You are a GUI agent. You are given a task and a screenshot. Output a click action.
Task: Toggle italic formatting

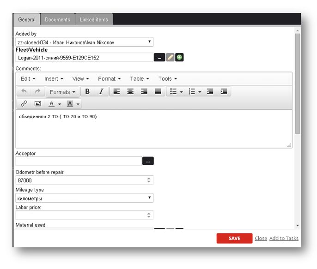[x=101, y=92]
